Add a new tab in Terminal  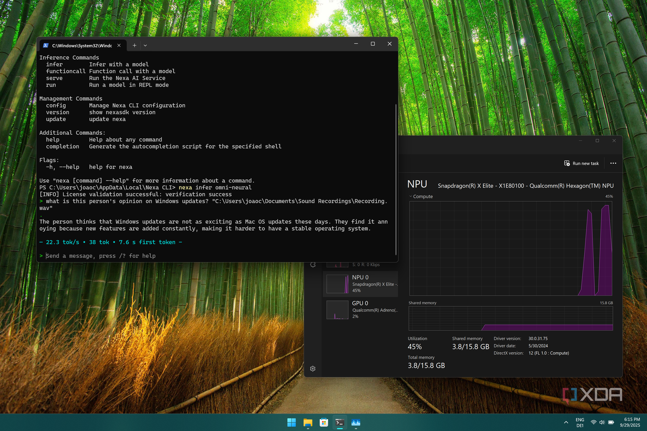point(134,45)
